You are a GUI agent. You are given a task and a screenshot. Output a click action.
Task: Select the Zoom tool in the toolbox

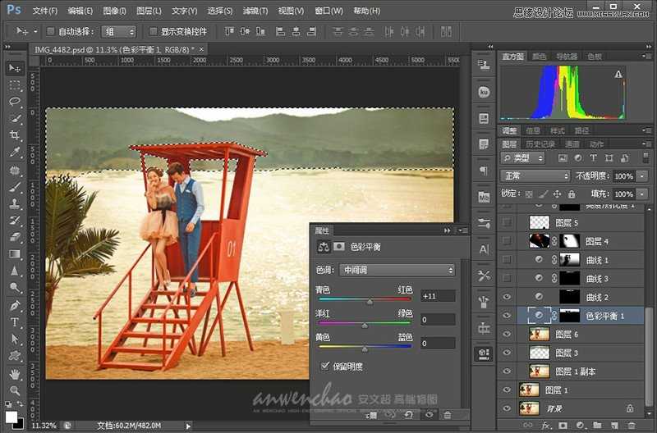tap(15, 390)
